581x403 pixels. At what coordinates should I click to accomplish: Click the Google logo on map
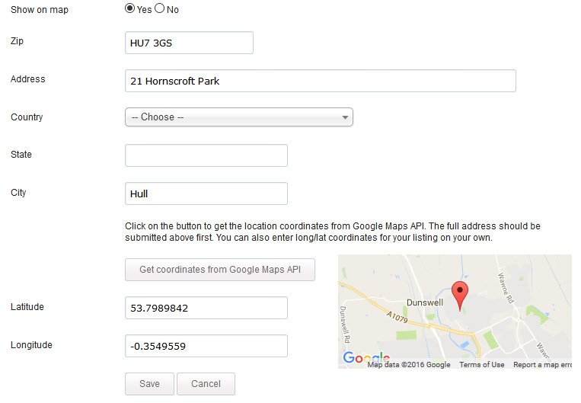(366, 359)
